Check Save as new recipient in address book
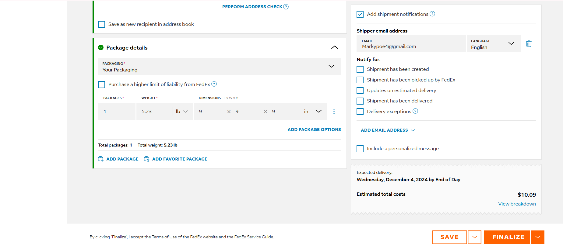The height and width of the screenshot is (249, 563). click(102, 24)
